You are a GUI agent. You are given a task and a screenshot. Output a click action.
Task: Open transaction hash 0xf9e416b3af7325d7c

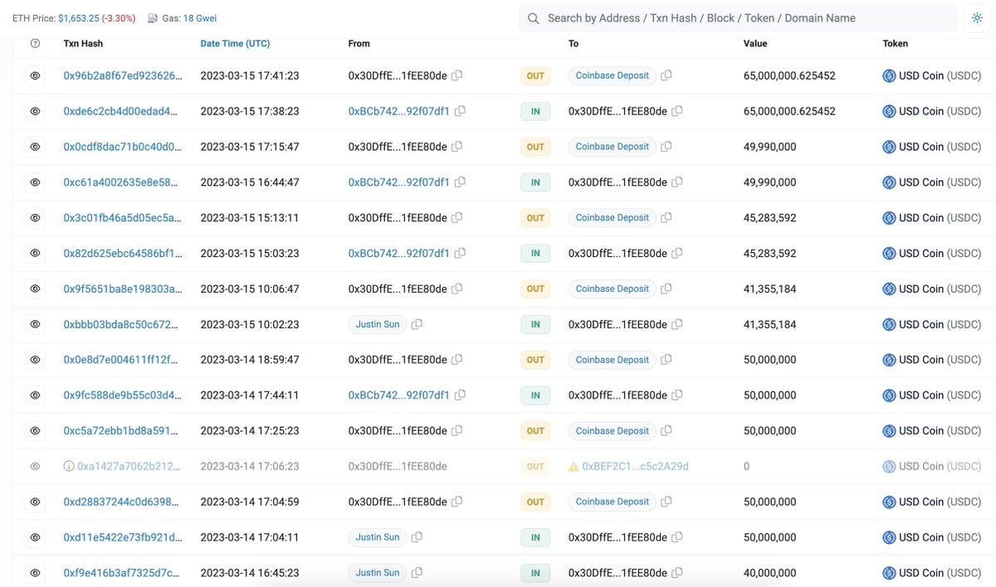[121, 573]
